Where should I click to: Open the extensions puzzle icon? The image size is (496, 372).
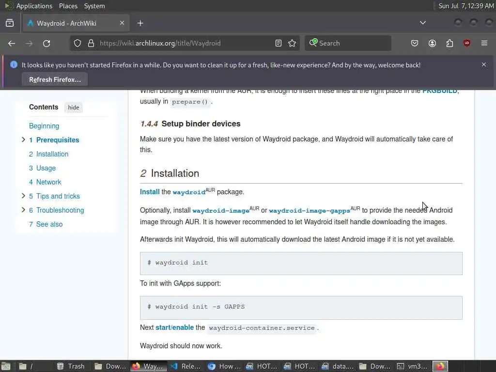[x=449, y=43]
